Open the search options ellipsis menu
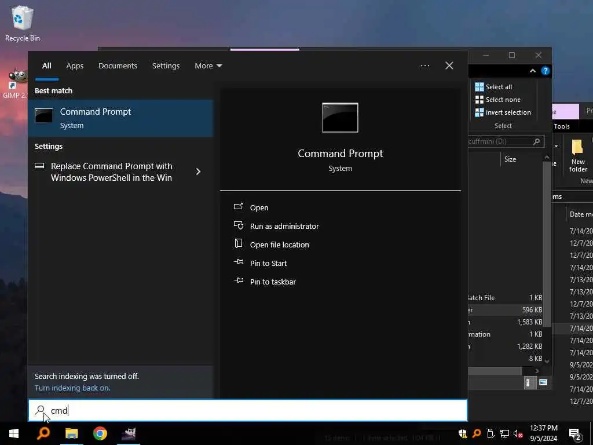Screen dimensions: 593x445 (x=424, y=66)
